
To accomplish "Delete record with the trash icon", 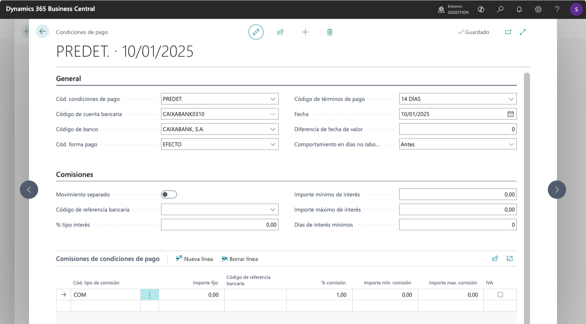I will click(330, 32).
